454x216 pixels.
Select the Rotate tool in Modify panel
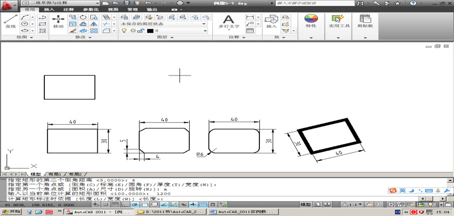click(x=83, y=17)
